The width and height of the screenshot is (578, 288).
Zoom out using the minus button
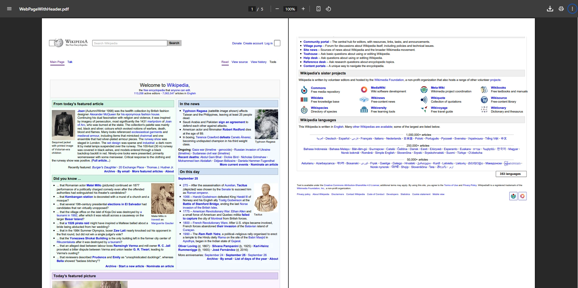[277, 9]
